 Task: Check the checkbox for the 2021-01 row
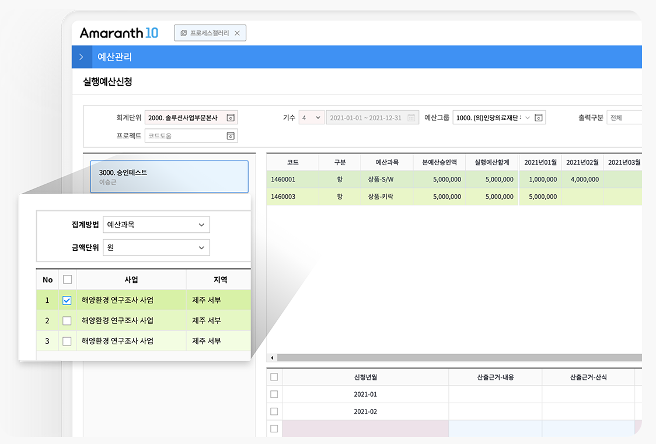(274, 394)
